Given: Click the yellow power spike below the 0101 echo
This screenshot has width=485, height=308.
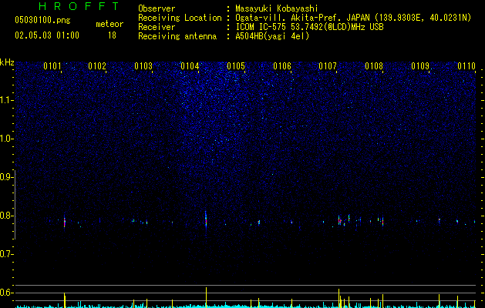Looking at the screenshot, I should 65,300.
